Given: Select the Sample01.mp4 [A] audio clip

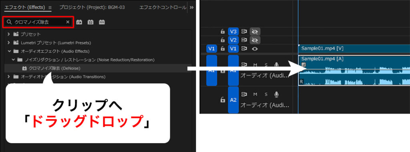Looking at the screenshot, I should point(354,70).
